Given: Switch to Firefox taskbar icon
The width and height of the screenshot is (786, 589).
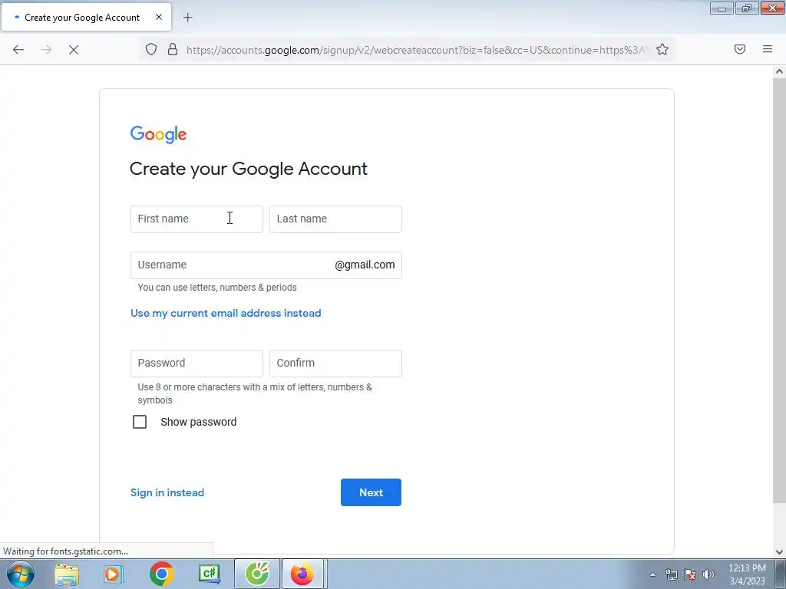Looking at the screenshot, I should (302, 574).
